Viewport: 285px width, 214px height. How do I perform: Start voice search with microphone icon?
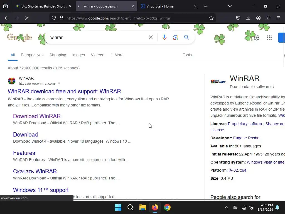pos(164,38)
